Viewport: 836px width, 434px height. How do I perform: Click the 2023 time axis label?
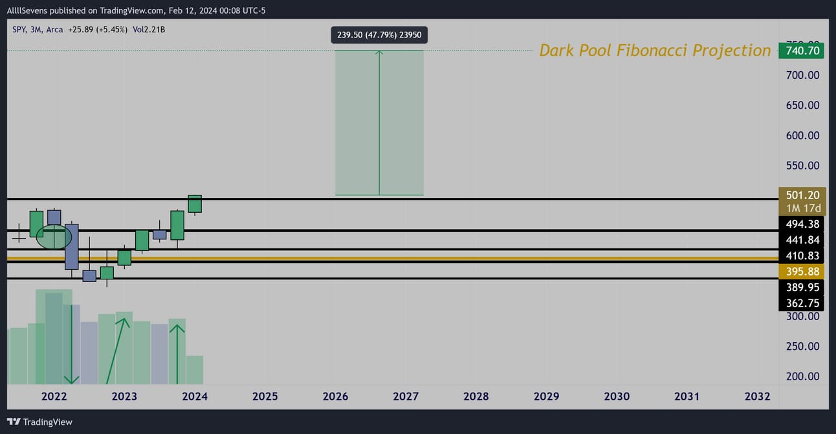coord(124,396)
